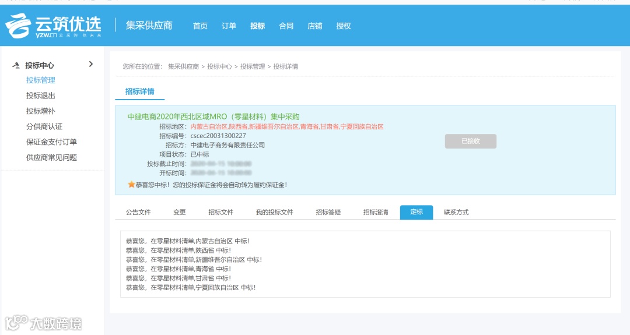The width and height of the screenshot is (630, 335).
Task: Go to 店铺 in top navigation
Action: coord(314,26)
